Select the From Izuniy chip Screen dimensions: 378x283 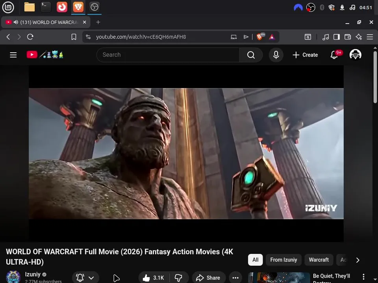tap(283, 260)
